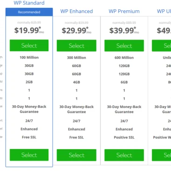
Task: Open the WP Enhanced plan heading
Action: [x=76, y=11]
